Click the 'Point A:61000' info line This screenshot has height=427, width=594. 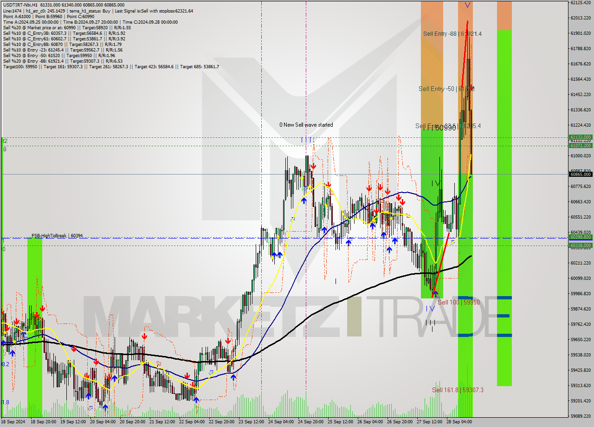(x=49, y=16)
